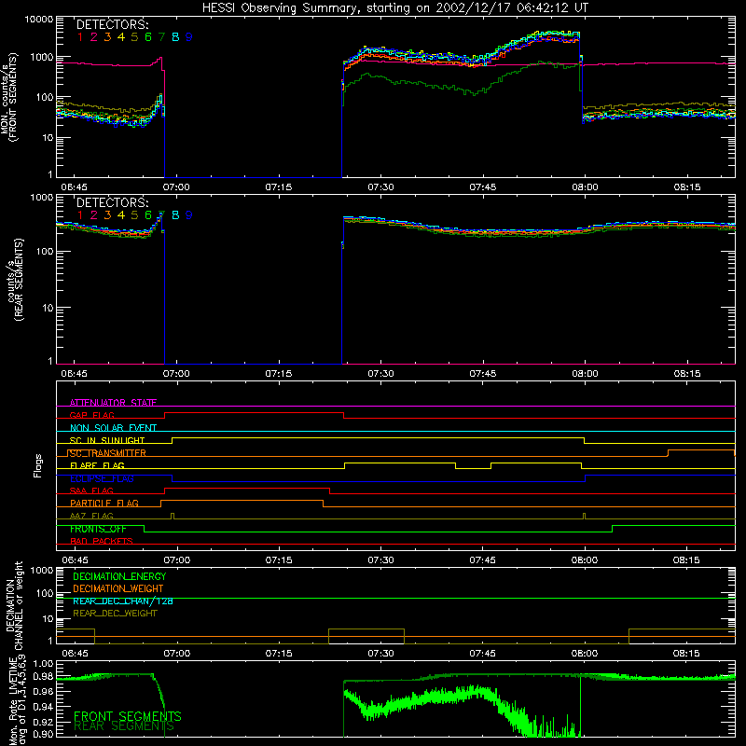Click the 0.98 y-axis label of livetime plot
The image size is (746, 746).
[43, 677]
